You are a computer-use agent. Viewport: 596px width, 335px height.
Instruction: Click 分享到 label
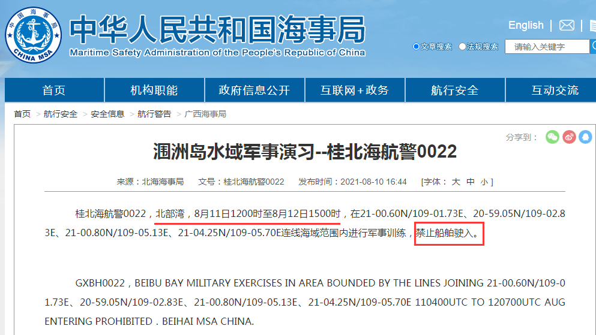(x=522, y=137)
